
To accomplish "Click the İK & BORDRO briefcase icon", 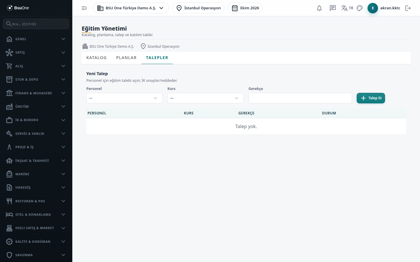I will [x=9, y=120].
